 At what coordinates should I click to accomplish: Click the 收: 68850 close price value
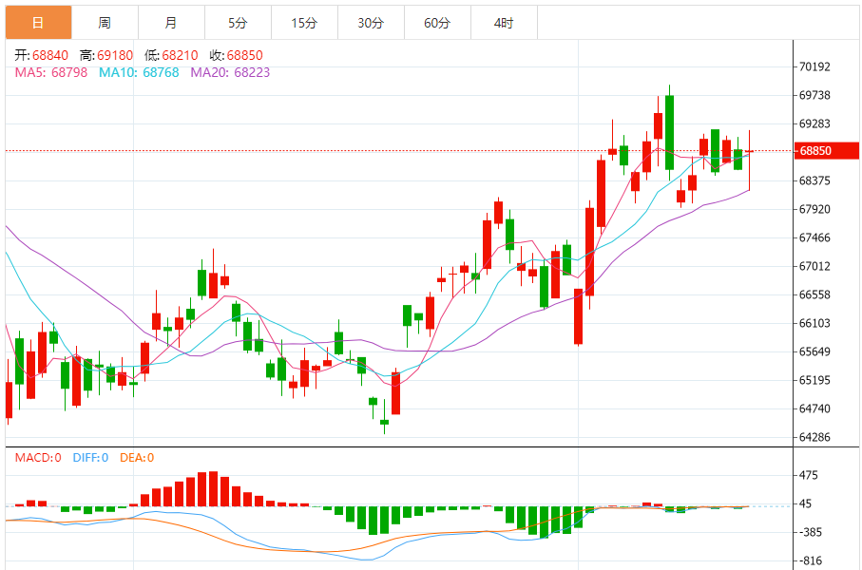coord(236,55)
